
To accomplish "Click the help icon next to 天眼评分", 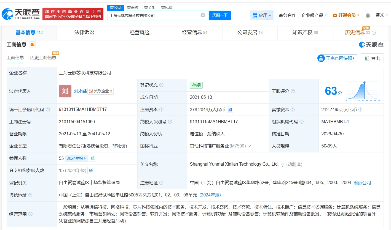I will pos(293,91).
